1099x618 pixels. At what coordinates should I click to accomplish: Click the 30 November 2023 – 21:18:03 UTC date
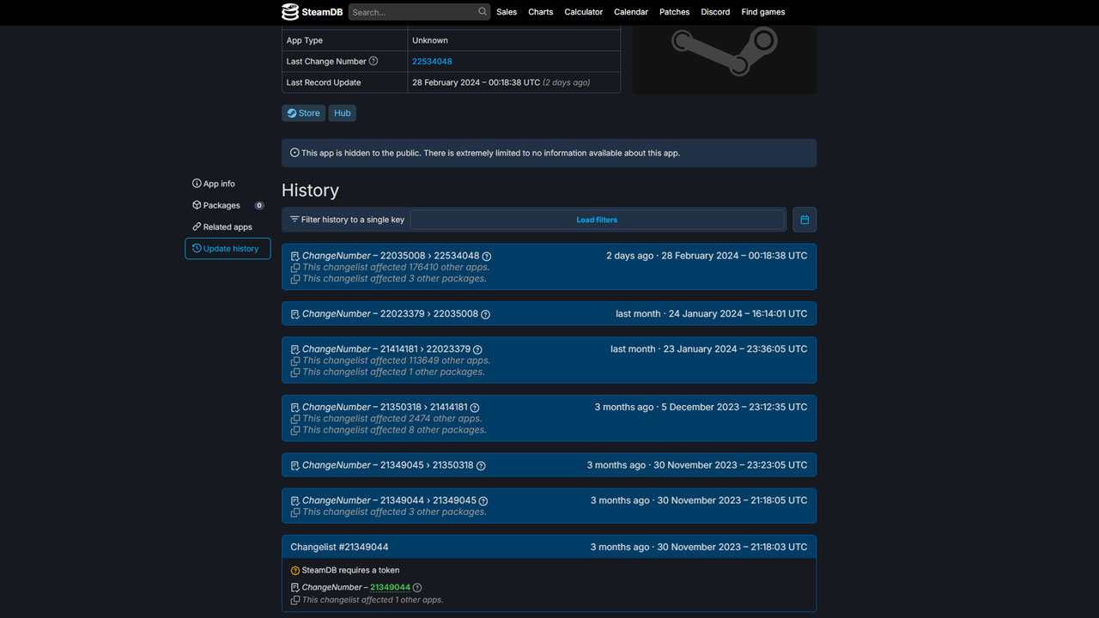click(x=731, y=547)
